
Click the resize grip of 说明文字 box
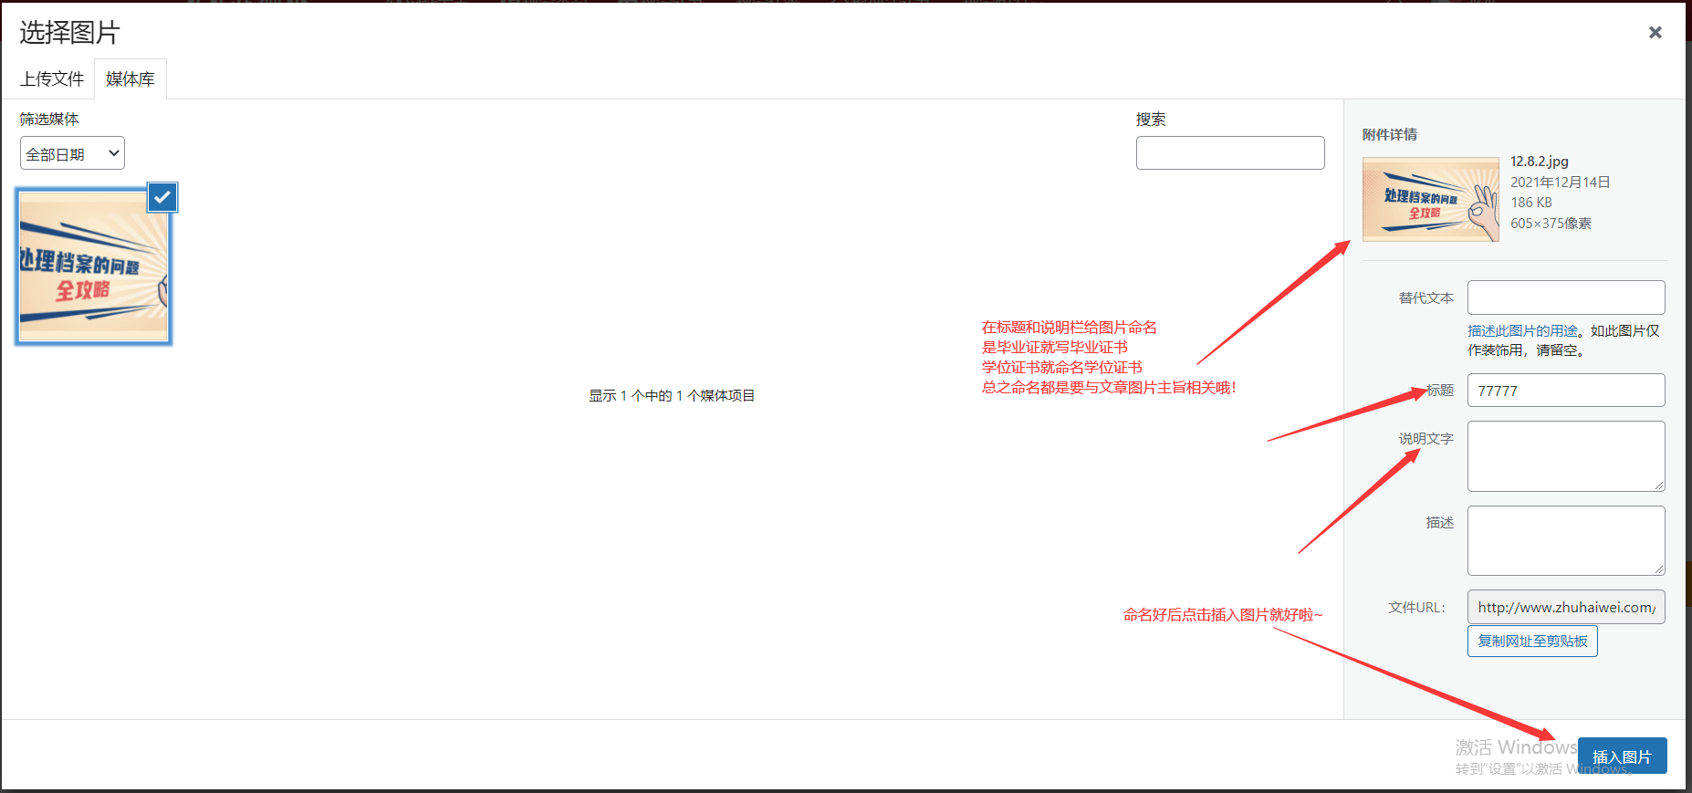[1658, 485]
